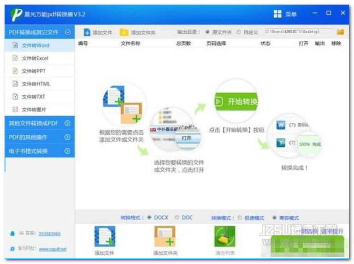Screen dimensions: 354x264
Task: Select 文件转Word in sidebar
Action: [40, 45]
